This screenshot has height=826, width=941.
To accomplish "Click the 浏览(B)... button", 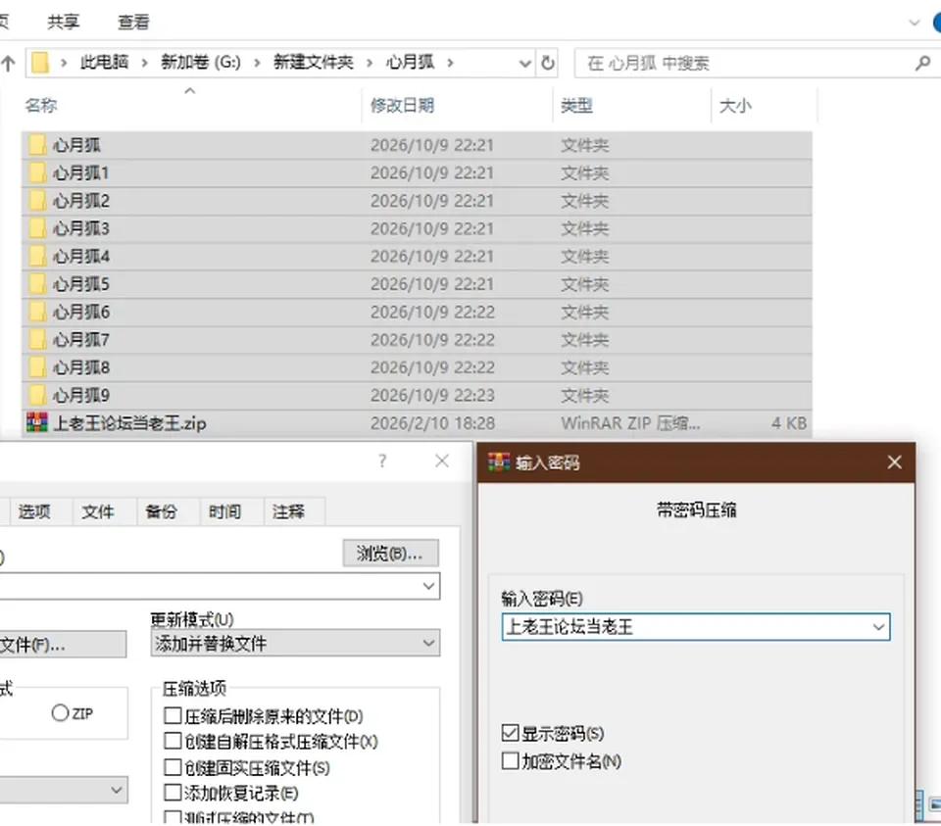I will pos(390,553).
